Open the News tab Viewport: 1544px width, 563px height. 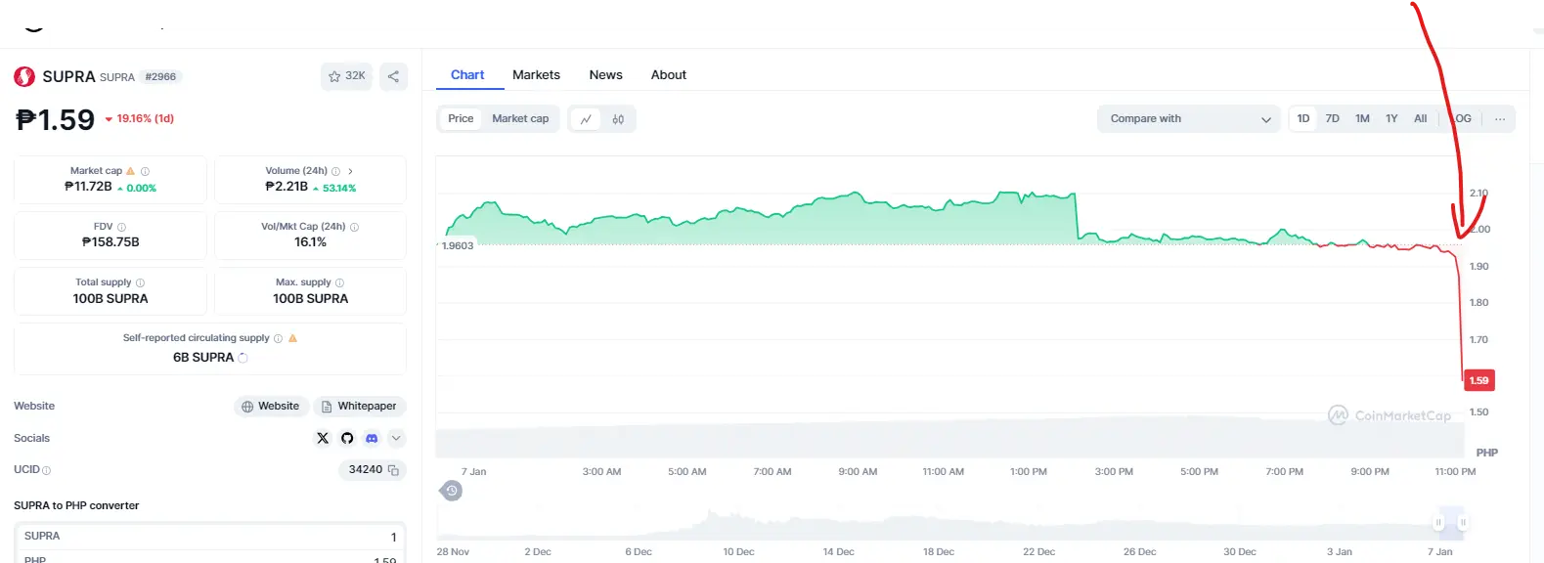pyautogui.click(x=605, y=75)
